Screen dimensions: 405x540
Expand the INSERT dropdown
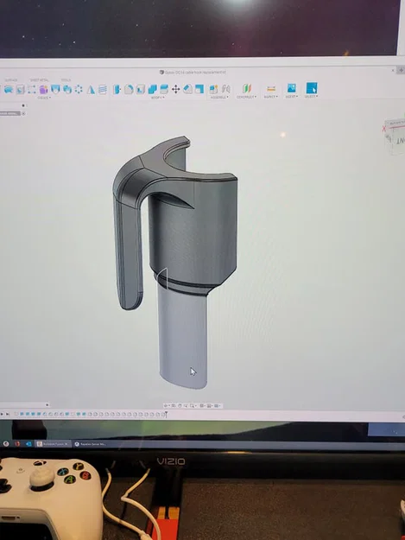coord(292,97)
